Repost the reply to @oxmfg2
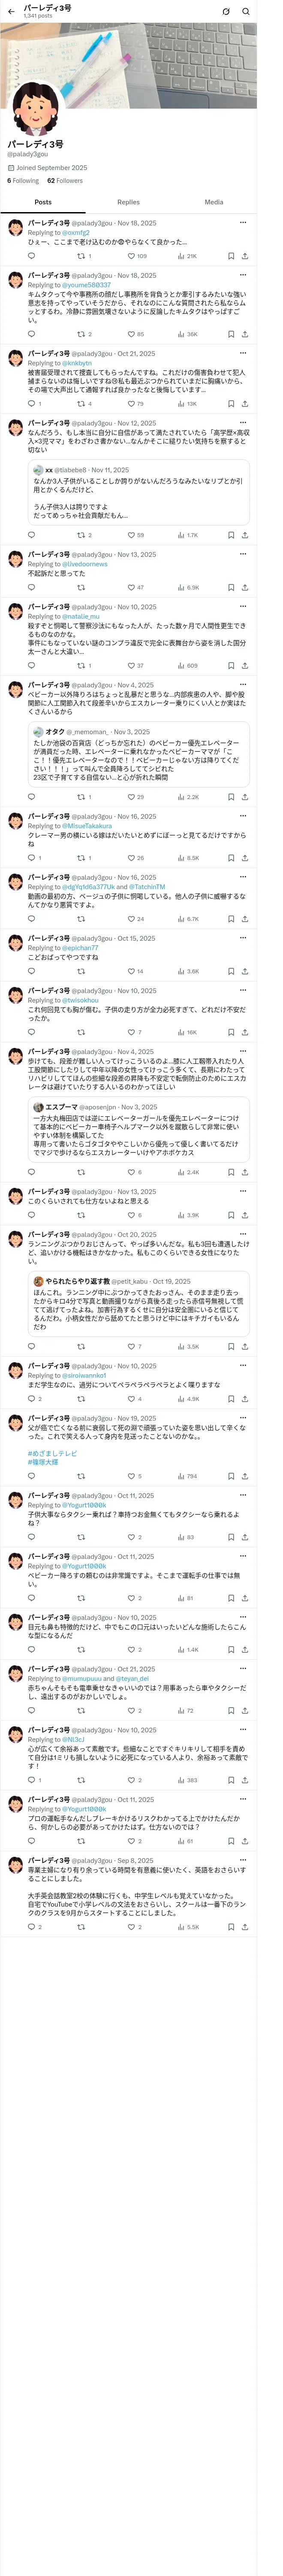This screenshot has height=2576, width=283. [84, 256]
